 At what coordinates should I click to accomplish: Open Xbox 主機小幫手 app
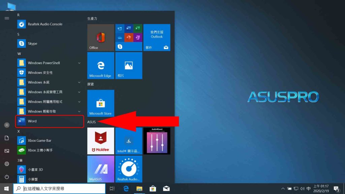click(x=49, y=150)
